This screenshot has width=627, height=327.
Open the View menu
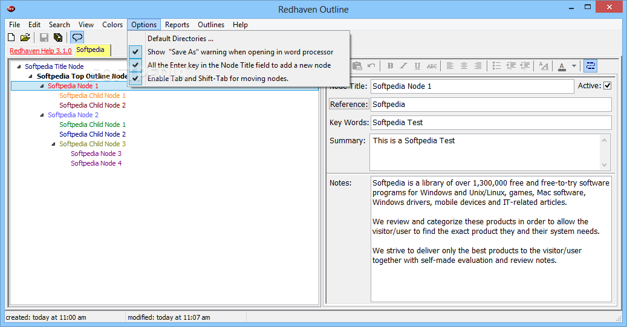tap(86, 25)
